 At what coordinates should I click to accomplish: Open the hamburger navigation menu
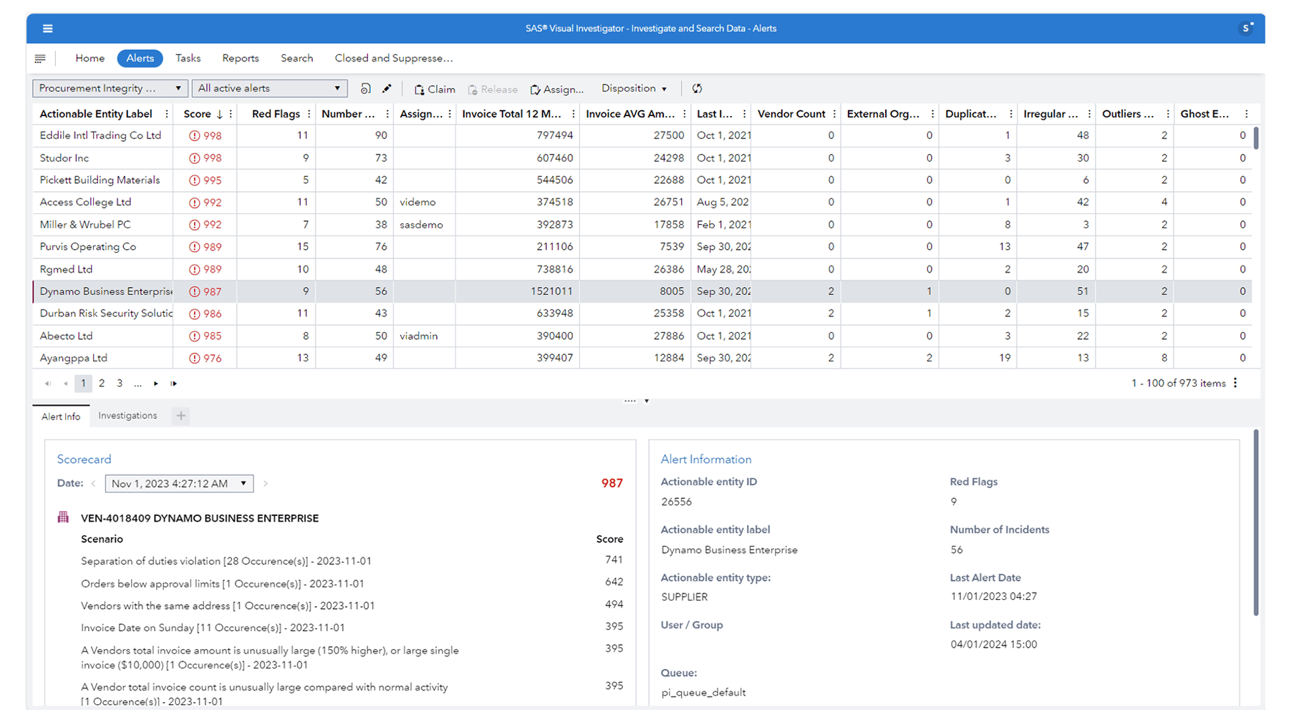pyautogui.click(x=47, y=29)
